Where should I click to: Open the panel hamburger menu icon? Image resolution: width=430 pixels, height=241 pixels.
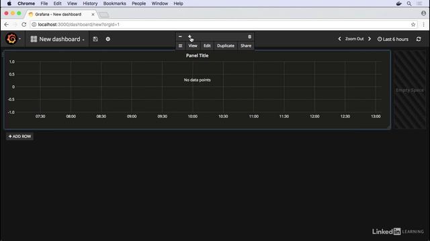tap(180, 46)
